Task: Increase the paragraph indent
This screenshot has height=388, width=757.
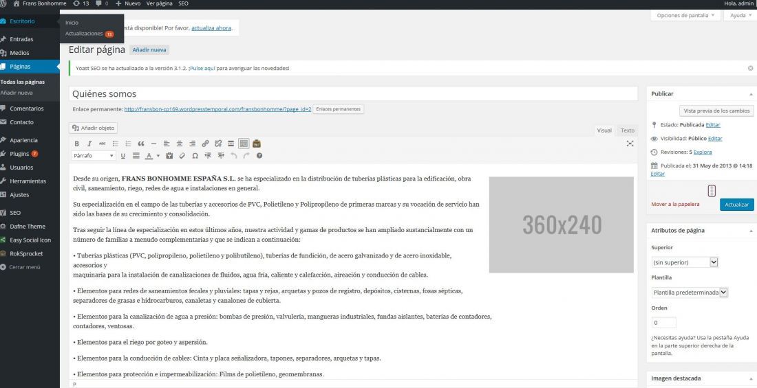Action: point(221,156)
